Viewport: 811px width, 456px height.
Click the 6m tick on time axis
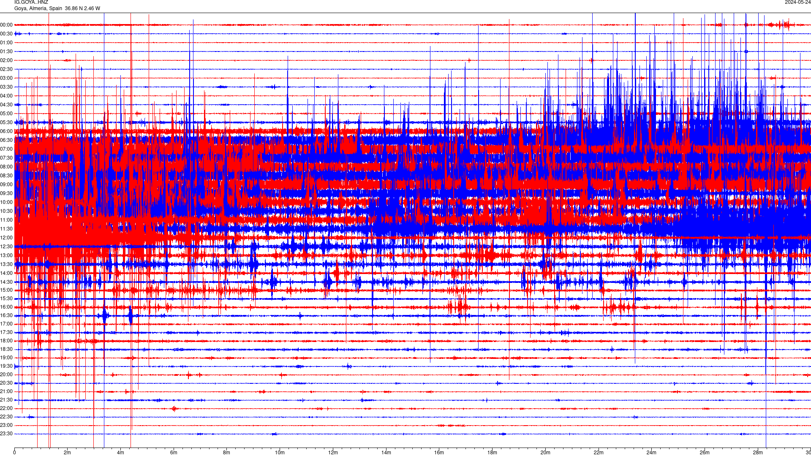174,453
